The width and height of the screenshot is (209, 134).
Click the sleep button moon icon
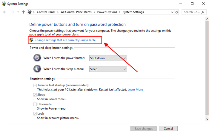[x=37, y=69]
